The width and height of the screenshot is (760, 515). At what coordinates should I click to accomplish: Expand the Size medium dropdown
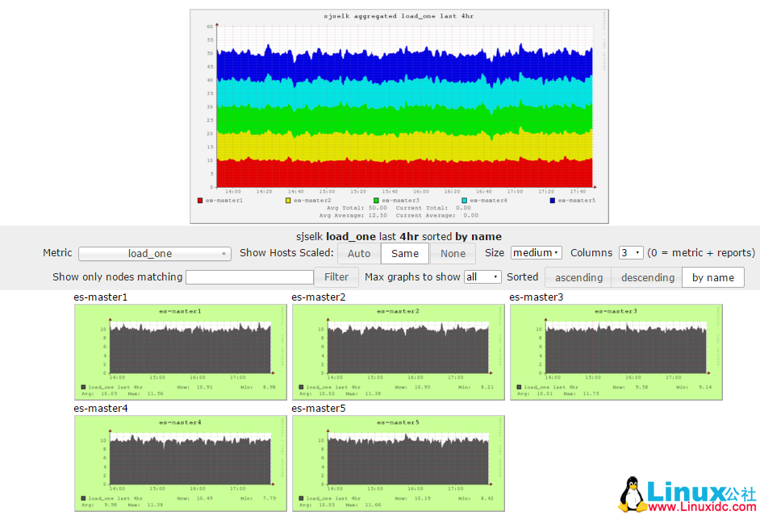tap(536, 253)
